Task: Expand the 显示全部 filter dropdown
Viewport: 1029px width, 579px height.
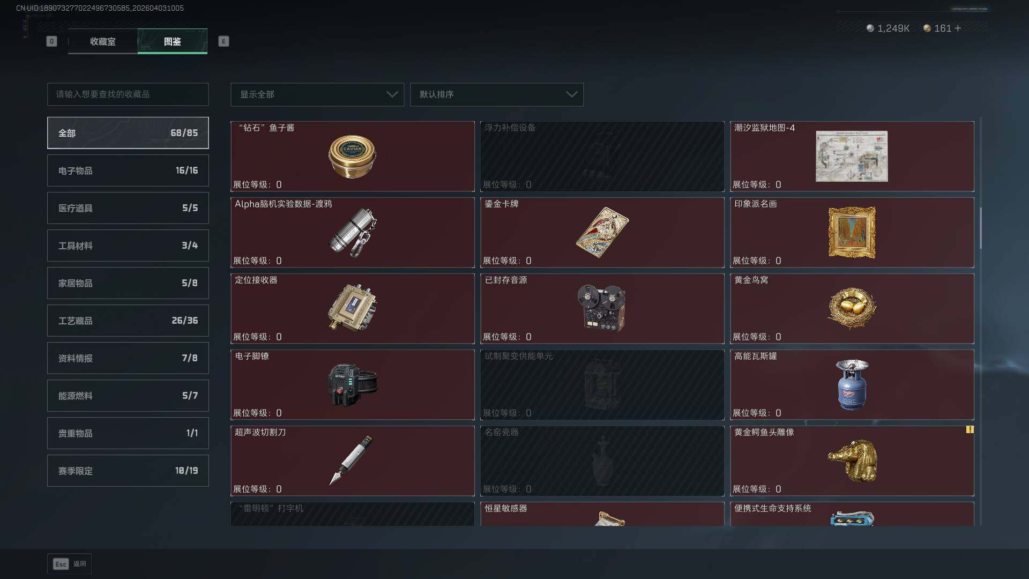Action: pos(317,94)
